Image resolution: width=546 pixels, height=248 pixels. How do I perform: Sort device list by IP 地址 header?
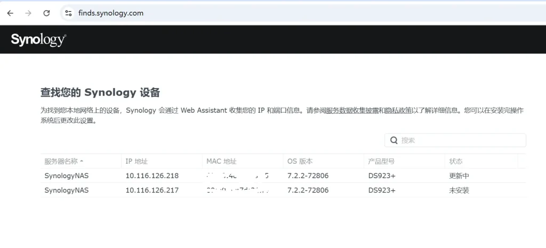click(136, 161)
